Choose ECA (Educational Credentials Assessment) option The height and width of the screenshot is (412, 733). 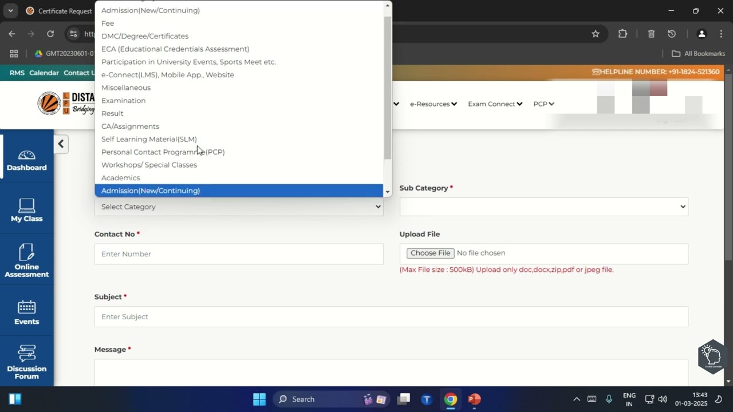[239, 49]
